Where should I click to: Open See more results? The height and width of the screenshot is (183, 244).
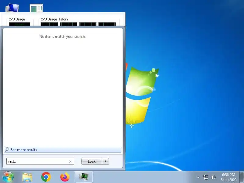point(63,150)
